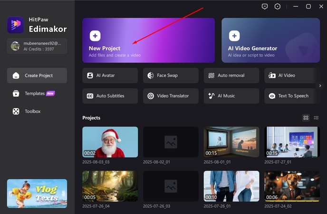Open the meeting room project 2025-07-27_01 thumbnail
The width and height of the screenshot is (327, 214).
tap(292, 142)
